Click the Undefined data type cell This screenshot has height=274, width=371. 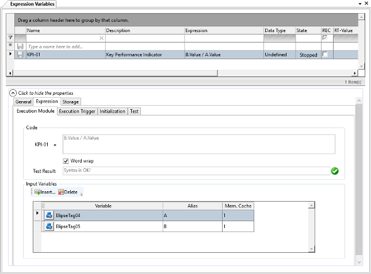click(280, 55)
